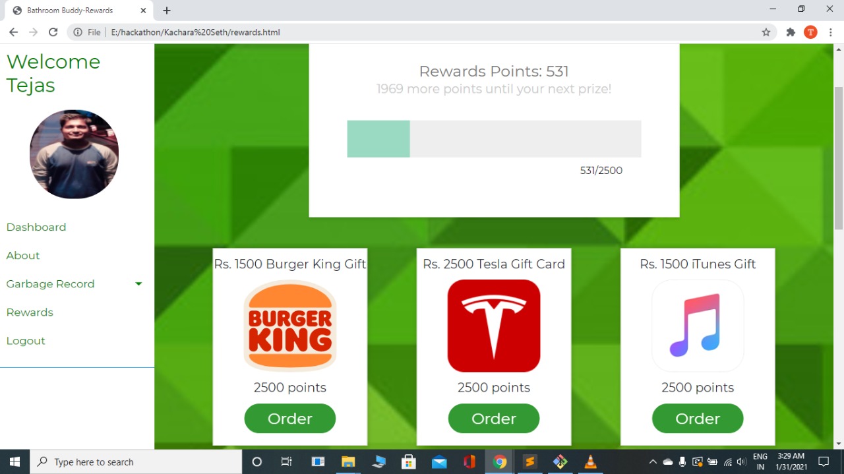This screenshot has width=844, height=474.
Task: Go back in browser history
Action: [x=13, y=32]
